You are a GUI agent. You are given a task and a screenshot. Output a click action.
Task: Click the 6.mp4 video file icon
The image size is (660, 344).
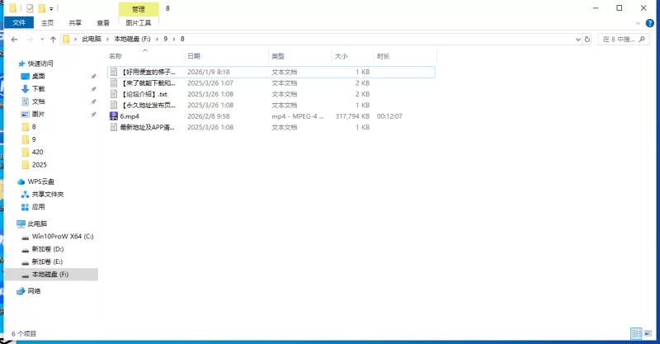point(113,116)
